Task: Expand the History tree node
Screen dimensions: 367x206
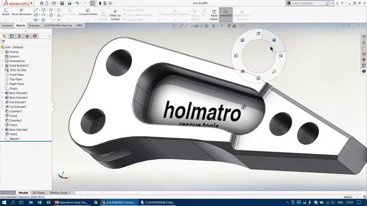Action: coord(2,52)
